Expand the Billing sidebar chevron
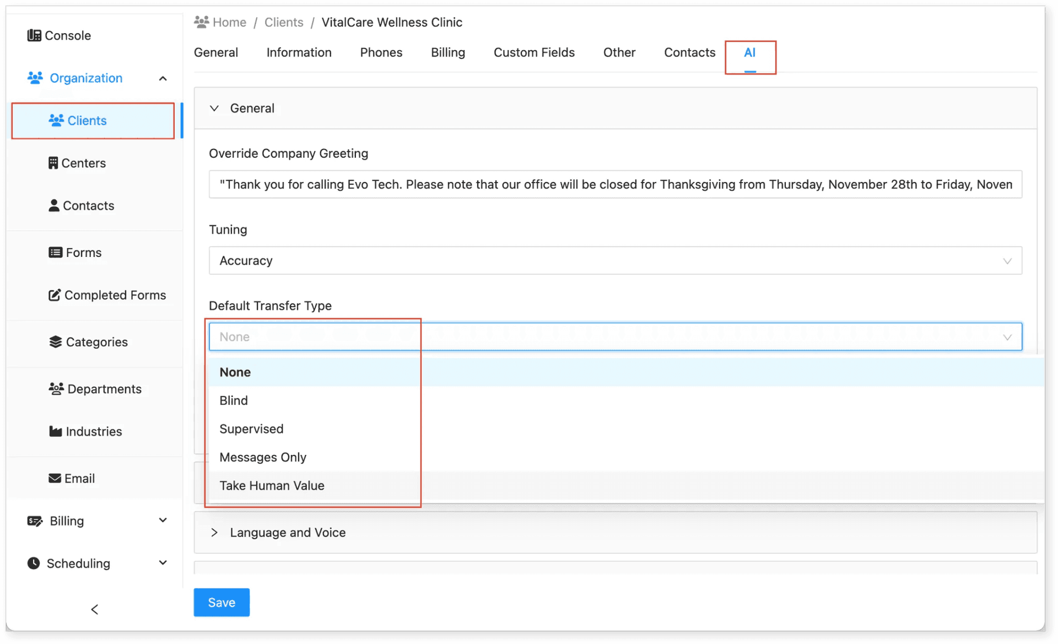The image size is (1058, 644). pyautogui.click(x=163, y=520)
